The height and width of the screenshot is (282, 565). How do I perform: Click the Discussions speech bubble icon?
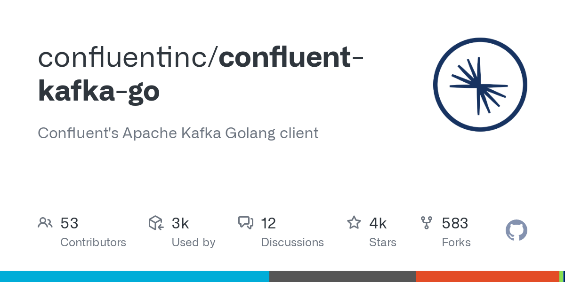click(x=246, y=223)
